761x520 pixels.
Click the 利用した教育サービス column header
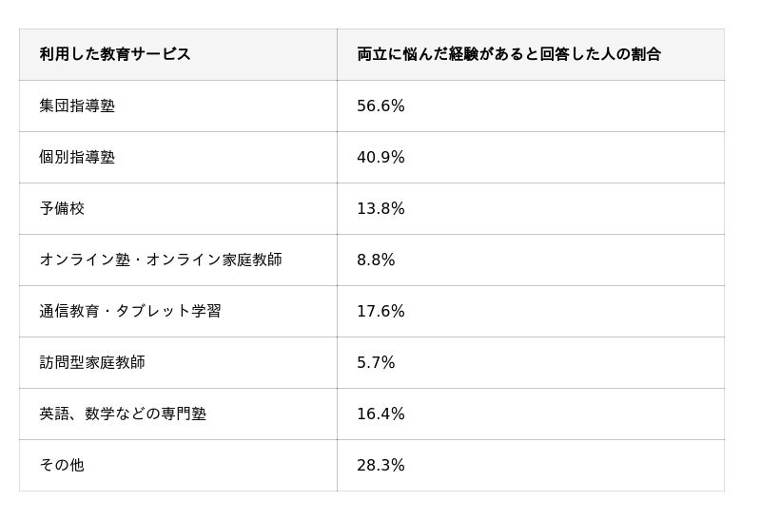[x=115, y=54]
